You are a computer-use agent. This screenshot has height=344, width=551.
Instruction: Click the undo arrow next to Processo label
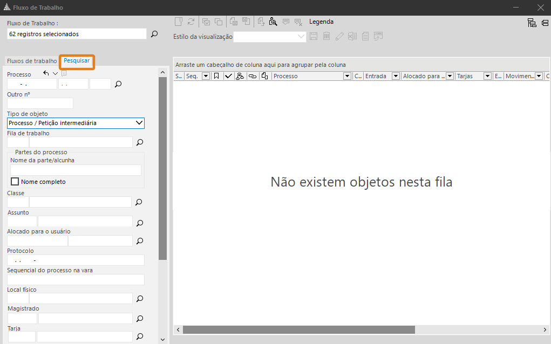(46, 73)
